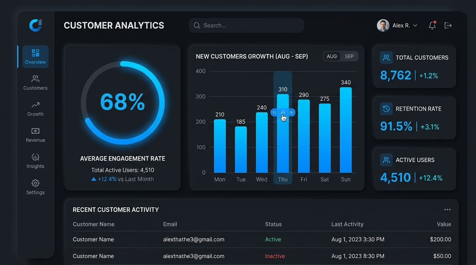476x265 pixels.
Task: Click the 91.5% retention rate figure
Action: click(396, 126)
